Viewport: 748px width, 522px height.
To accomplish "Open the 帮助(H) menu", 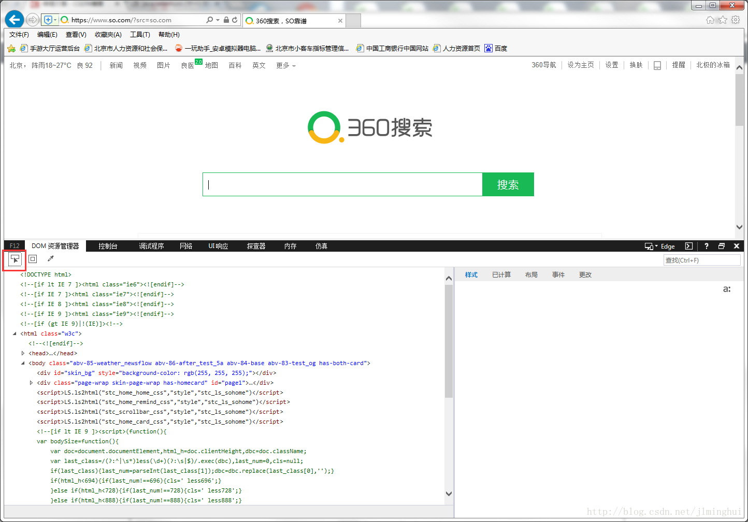I will (169, 35).
